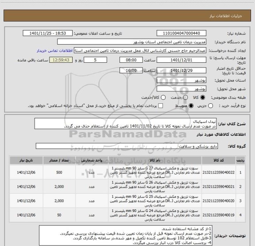This screenshot has height=246, width=255.
Task: Click the buyer notes text box
Action: (x=126, y=235)
